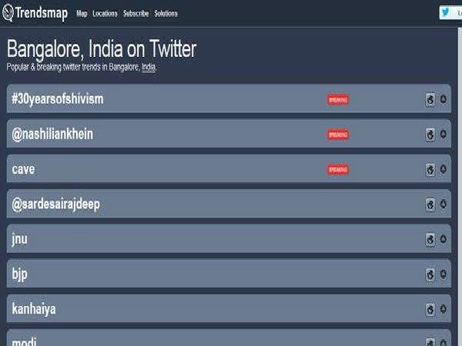The image size is (462, 346).
Task: Click globe icon in @sardesairajdeep row
Action: (430, 205)
